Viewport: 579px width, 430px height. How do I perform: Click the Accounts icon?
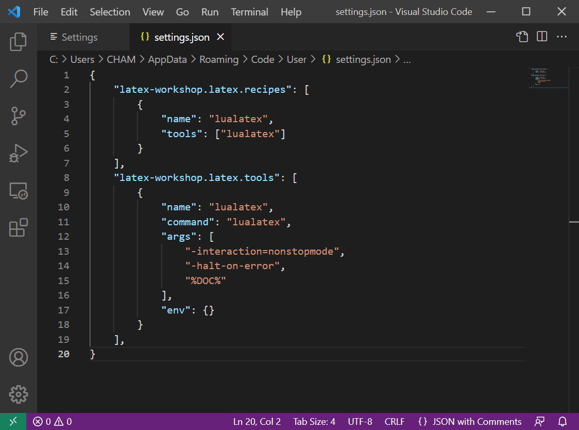pos(19,357)
